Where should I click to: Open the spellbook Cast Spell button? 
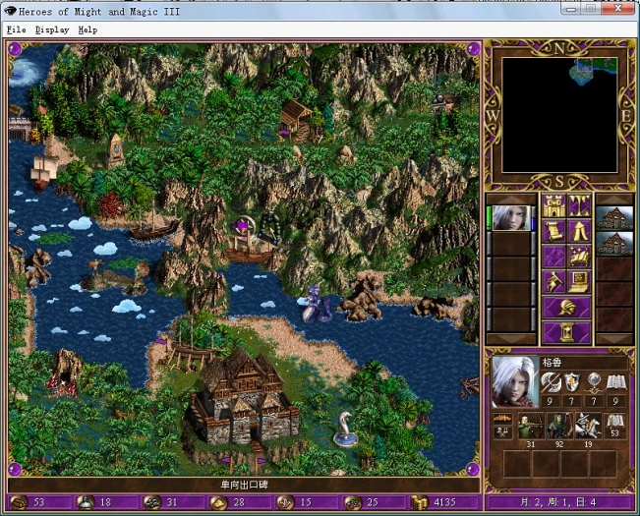point(579,257)
